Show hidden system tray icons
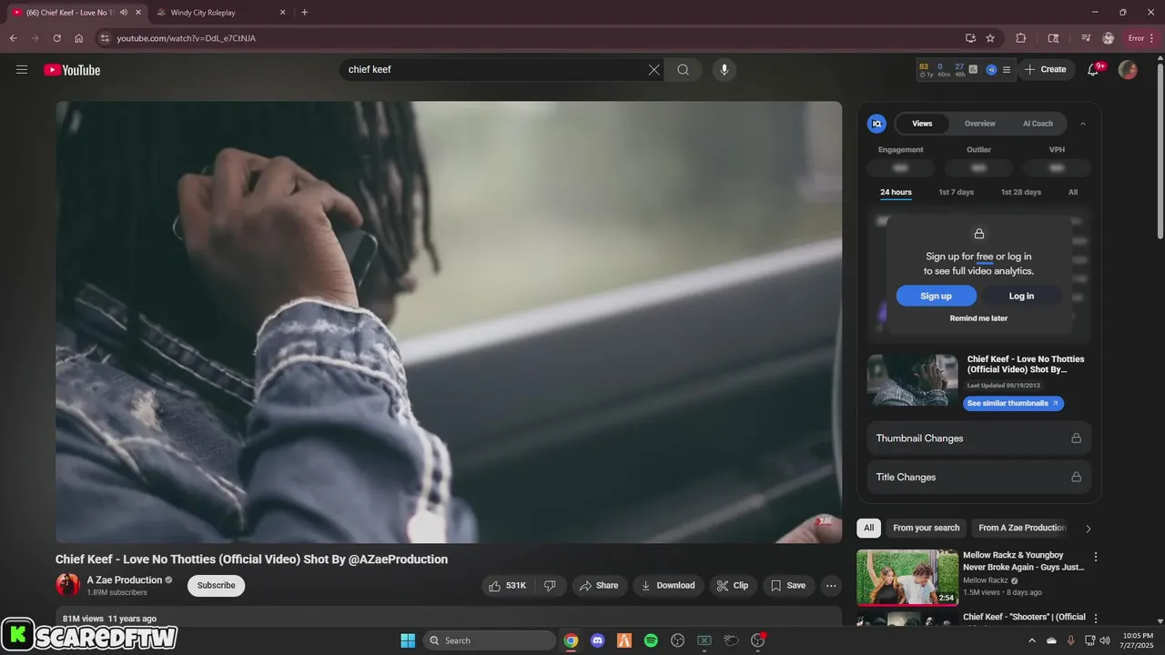 coord(1030,640)
